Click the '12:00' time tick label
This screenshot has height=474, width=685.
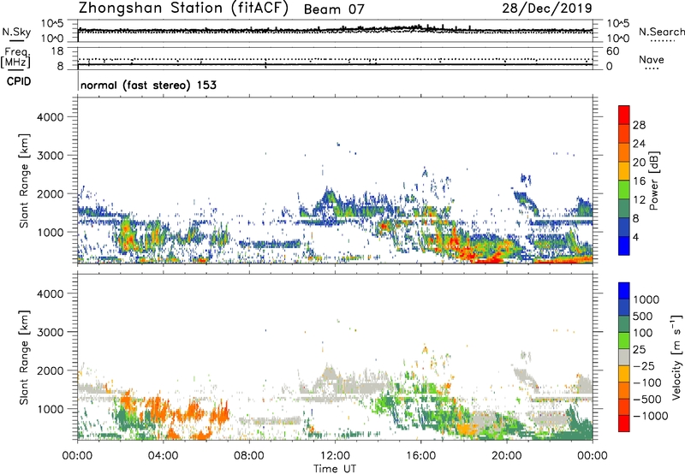tap(335, 456)
